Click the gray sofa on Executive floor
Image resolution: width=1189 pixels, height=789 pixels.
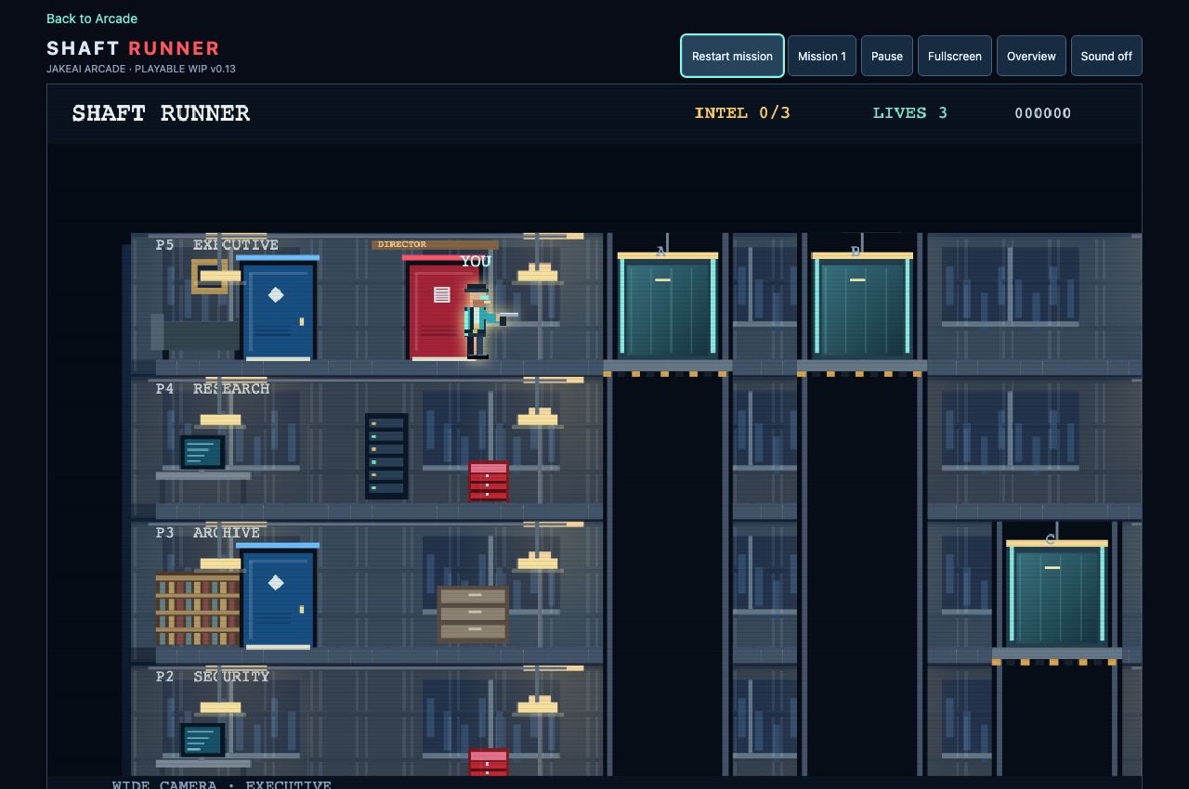[196, 335]
